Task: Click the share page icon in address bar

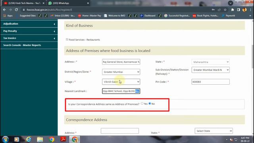Action: pos(219,10)
